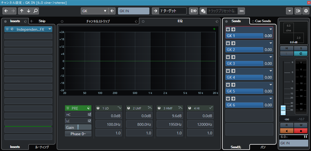Click the direct routing icon in toolbar
Viewport: 311px width, 151px height.
tap(193, 11)
